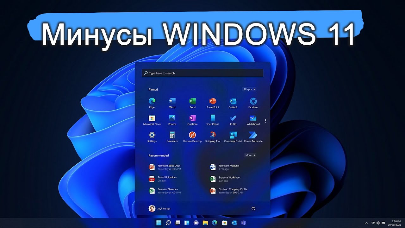The height and width of the screenshot is (228, 405).
Task: Launch PowerPoint from pinned apps
Action: point(213,103)
